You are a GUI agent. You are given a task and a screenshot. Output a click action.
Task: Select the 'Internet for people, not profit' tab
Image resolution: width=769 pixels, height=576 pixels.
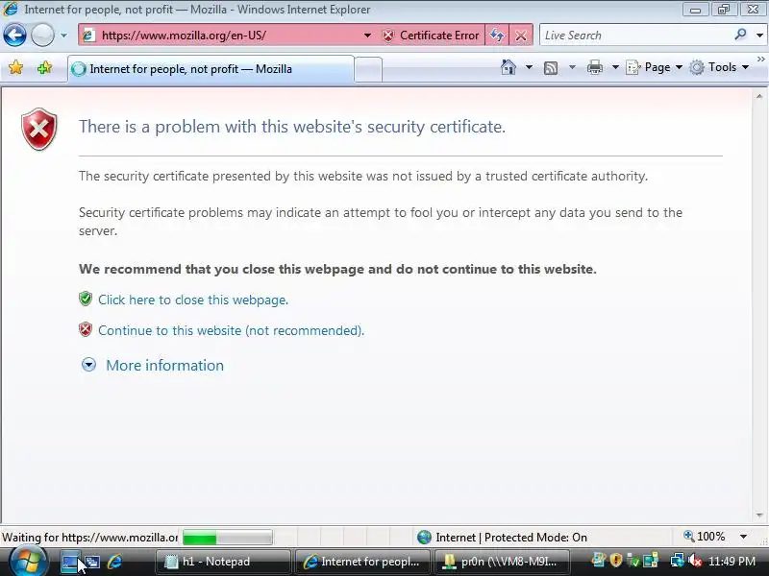[x=211, y=69]
